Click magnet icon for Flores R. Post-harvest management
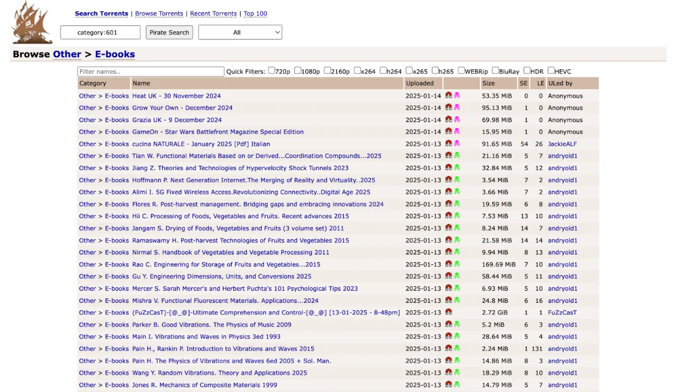674x392 pixels. point(449,204)
